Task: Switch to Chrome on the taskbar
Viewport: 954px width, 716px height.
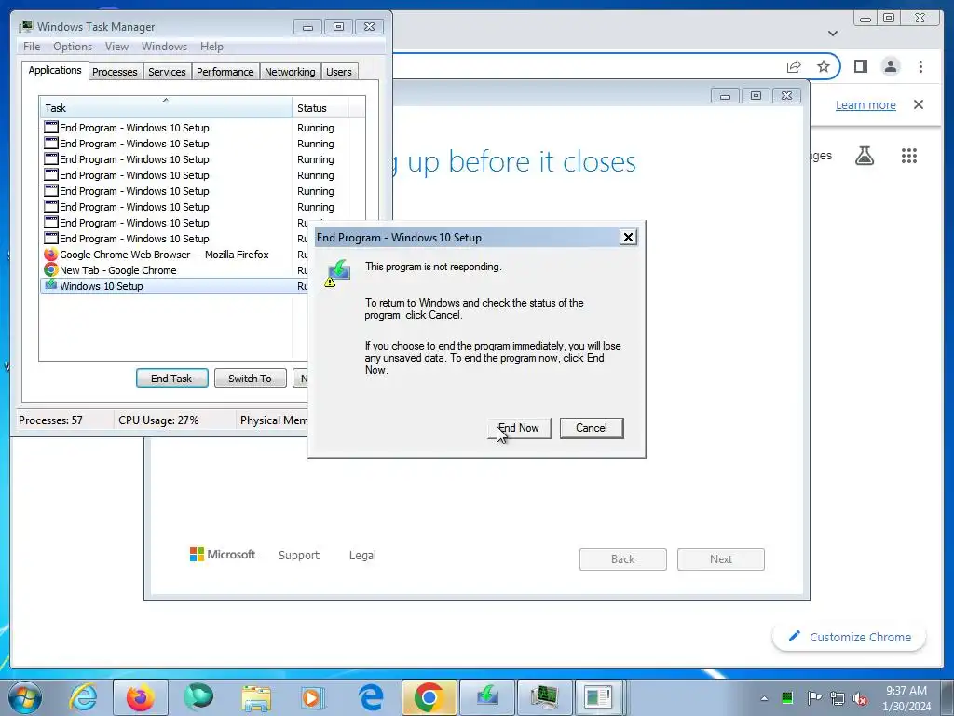Action: point(429,697)
